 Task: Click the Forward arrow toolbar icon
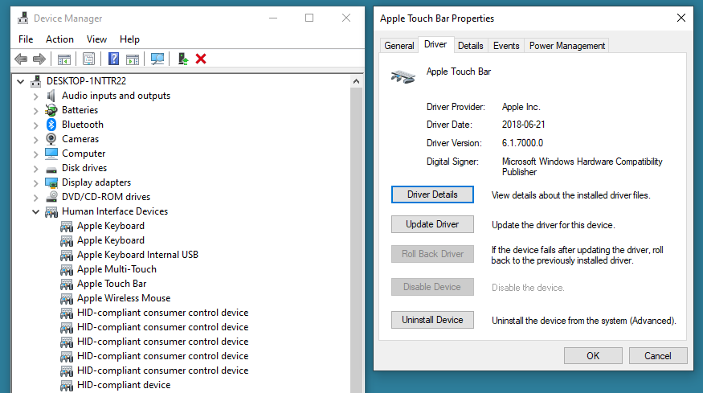click(39, 59)
